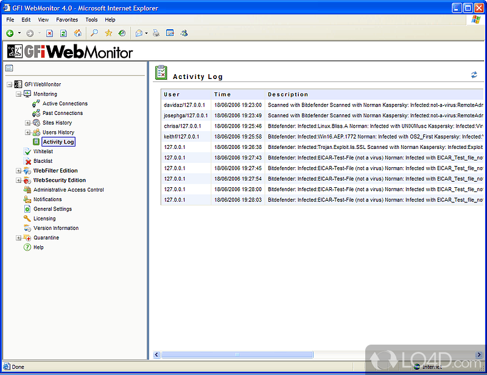
Task: Select General Settings in the sidebar
Action: click(52, 209)
